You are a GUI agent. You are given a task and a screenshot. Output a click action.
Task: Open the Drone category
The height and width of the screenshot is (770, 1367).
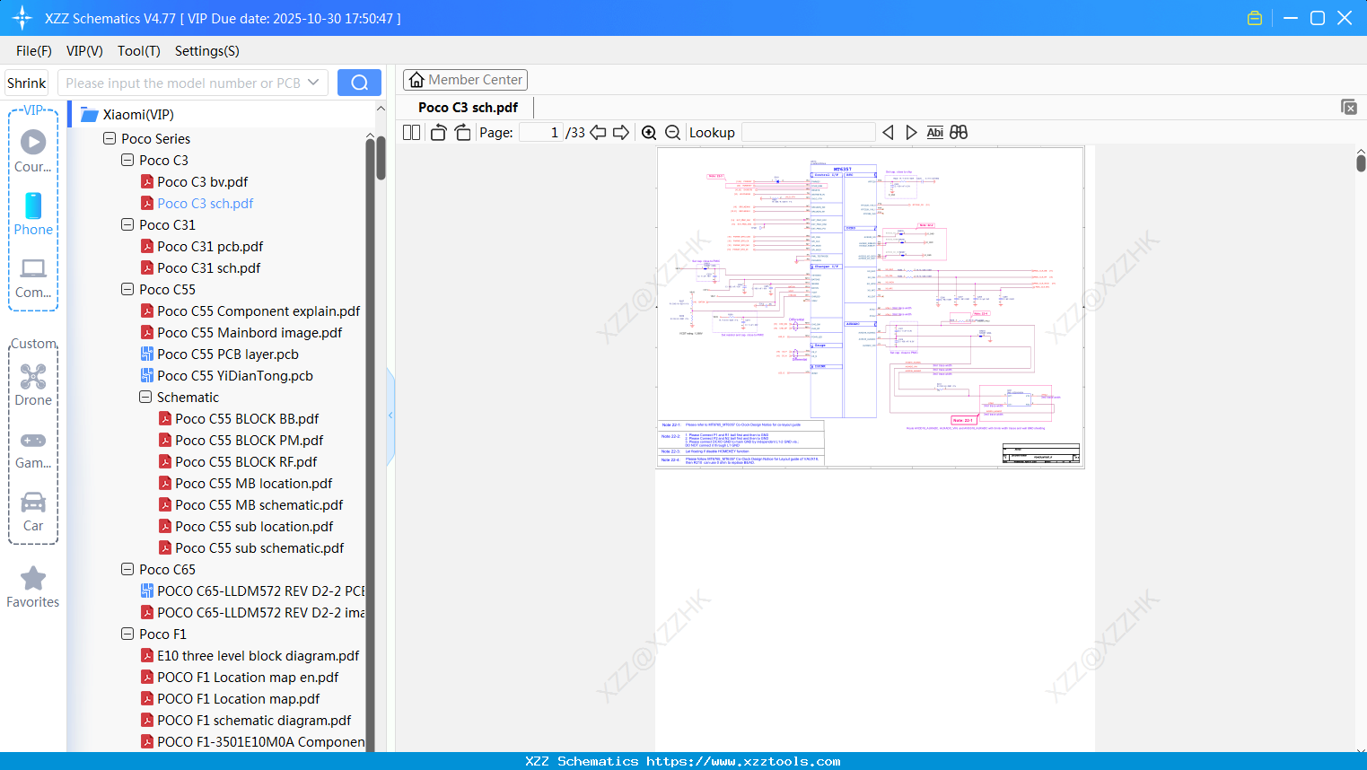33,385
